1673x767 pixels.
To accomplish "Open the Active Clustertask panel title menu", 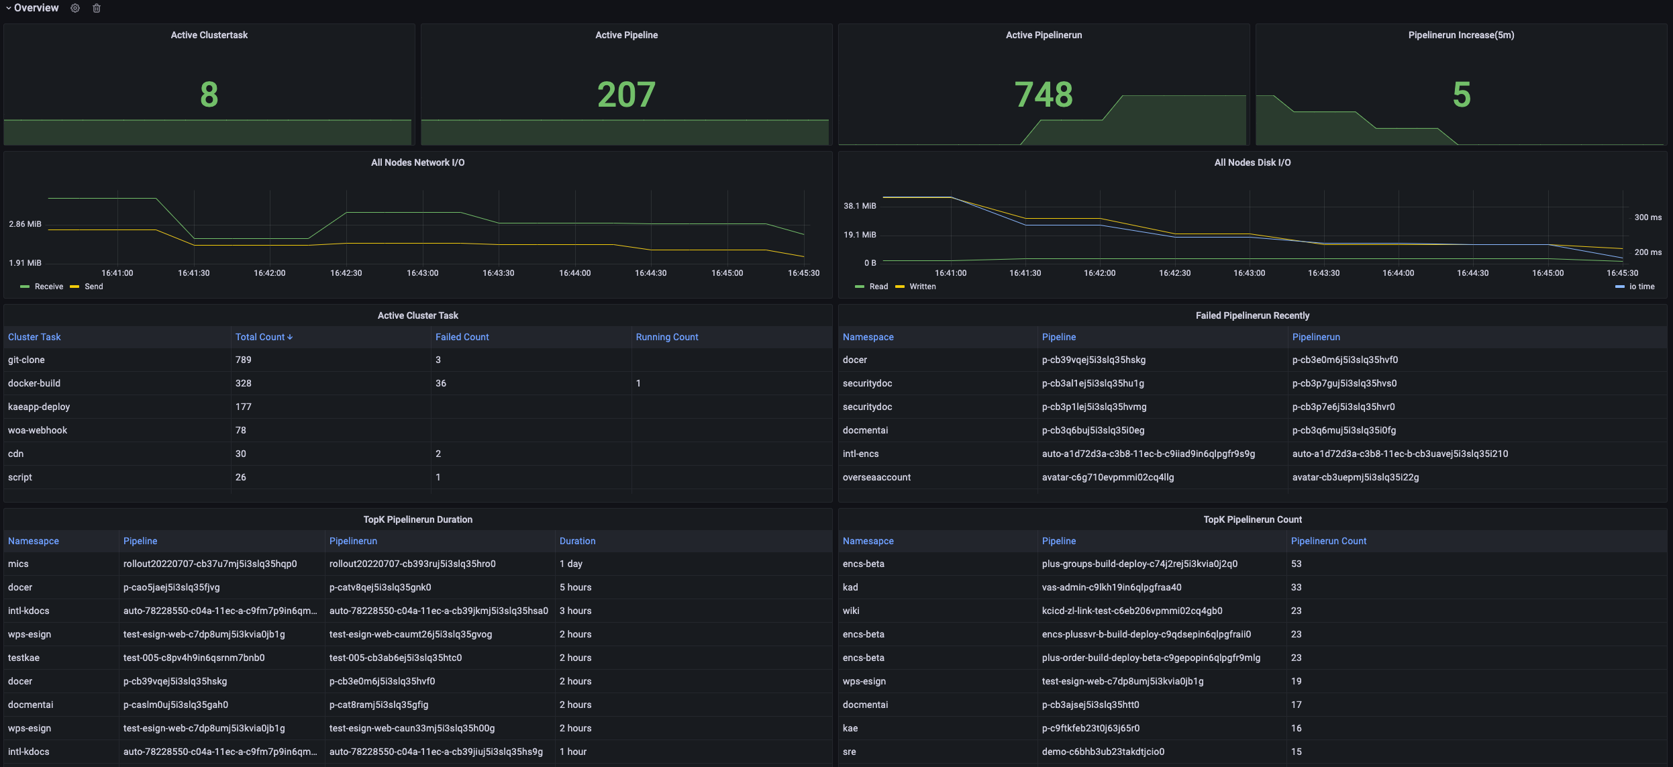I will tap(209, 35).
